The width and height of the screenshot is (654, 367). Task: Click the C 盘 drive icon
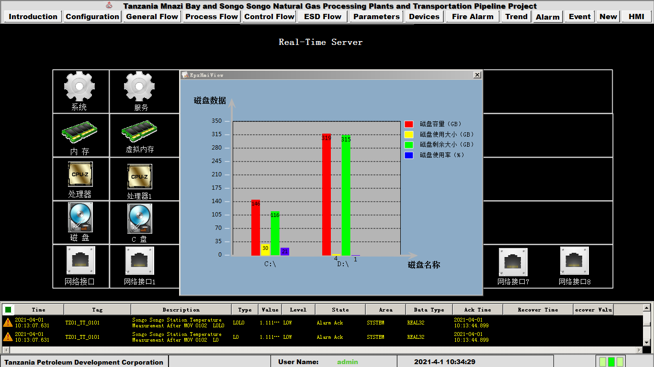(x=139, y=218)
